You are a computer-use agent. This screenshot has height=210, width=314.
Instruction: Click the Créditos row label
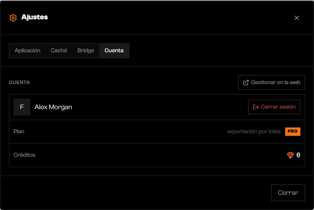pyautogui.click(x=24, y=155)
